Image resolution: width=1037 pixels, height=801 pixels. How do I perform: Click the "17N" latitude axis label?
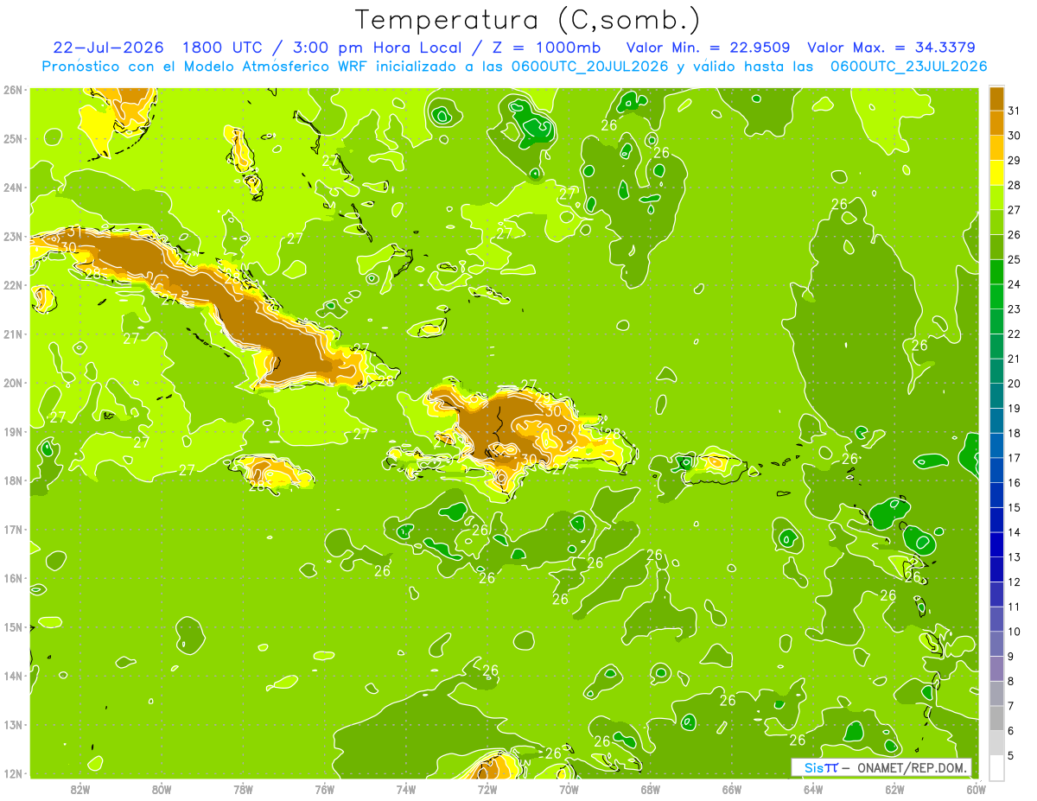pyautogui.click(x=13, y=529)
